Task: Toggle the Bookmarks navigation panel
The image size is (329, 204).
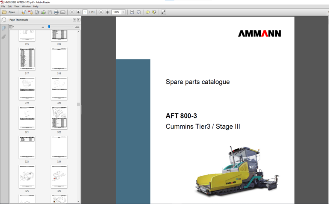Action: 4,28
